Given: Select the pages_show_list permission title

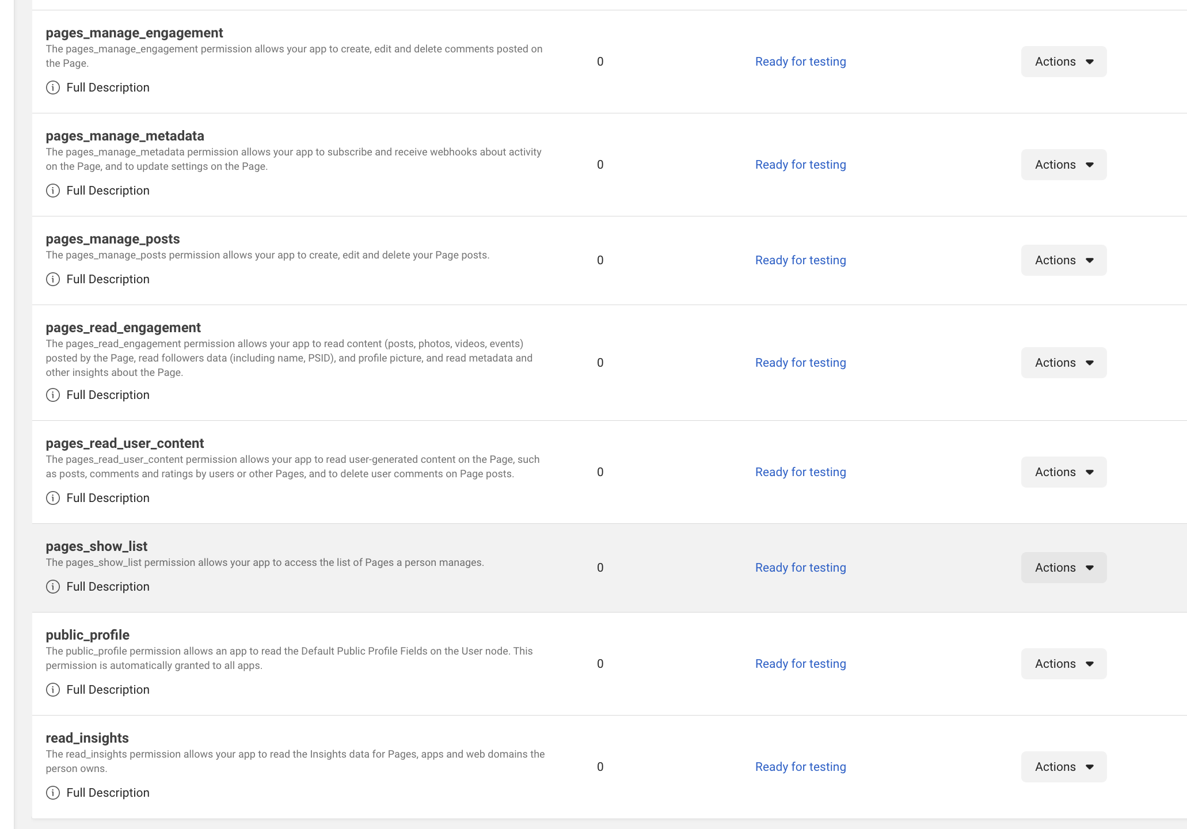Looking at the screenshot, I should coord(97,547).
